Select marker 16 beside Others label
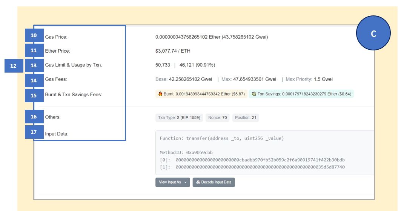This screenshot has height=211, width=404. coord(34,117)
